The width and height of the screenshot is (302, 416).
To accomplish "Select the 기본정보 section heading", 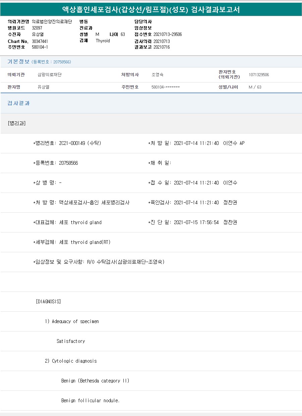I will pyautogui.click(x=18, y=62).
